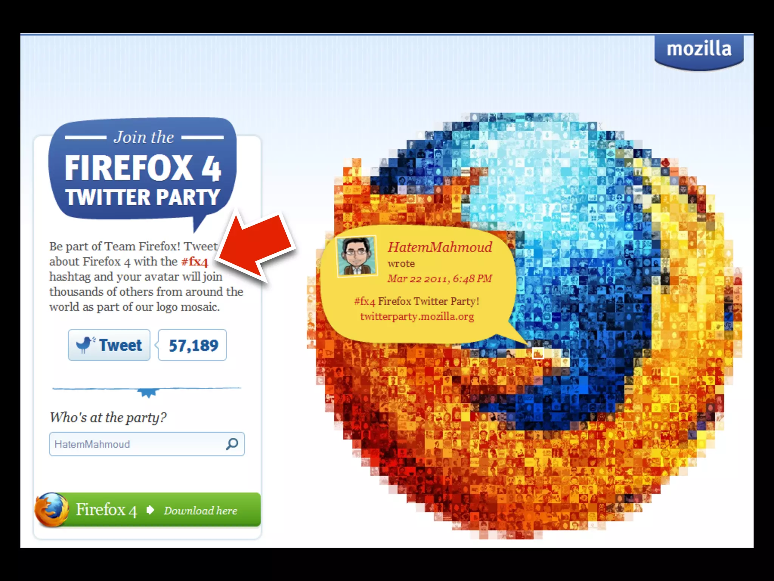Click the Mar 22 2011, 6:48 PM timestamp
This screenshot has height=581, width=774.
coord(440,279)
